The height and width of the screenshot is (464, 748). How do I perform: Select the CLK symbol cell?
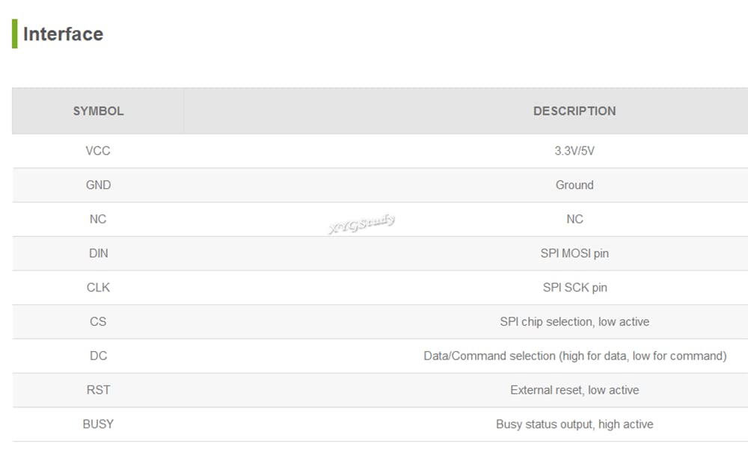tap(98, 288)
